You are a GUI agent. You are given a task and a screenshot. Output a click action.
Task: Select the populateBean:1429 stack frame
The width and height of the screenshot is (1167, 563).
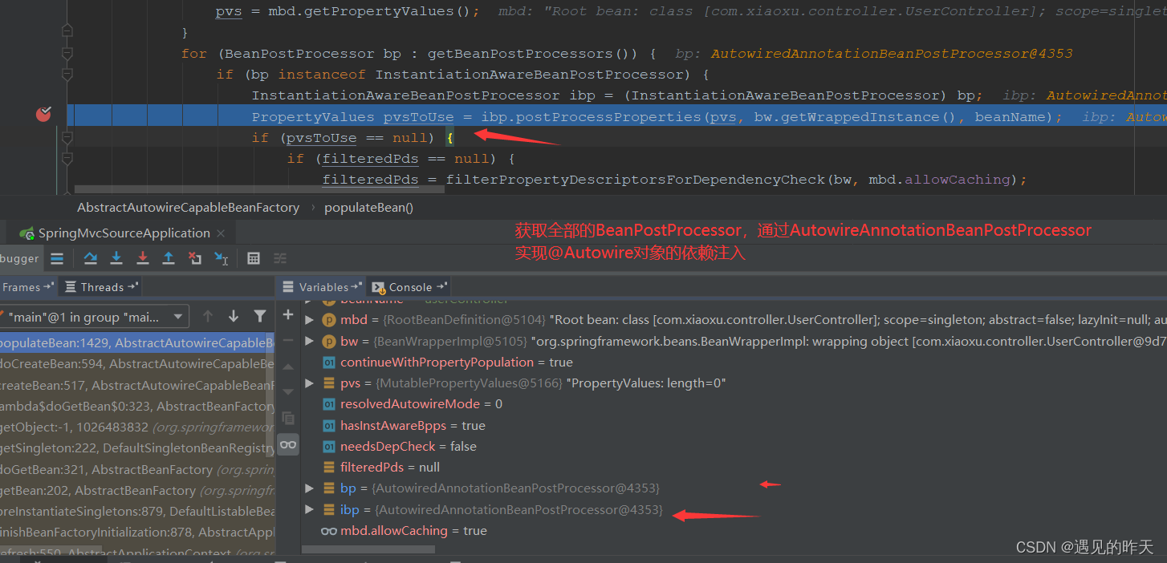(x=137, y=343)
